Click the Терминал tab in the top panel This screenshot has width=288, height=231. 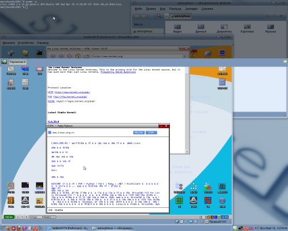(x=17, y=62)
